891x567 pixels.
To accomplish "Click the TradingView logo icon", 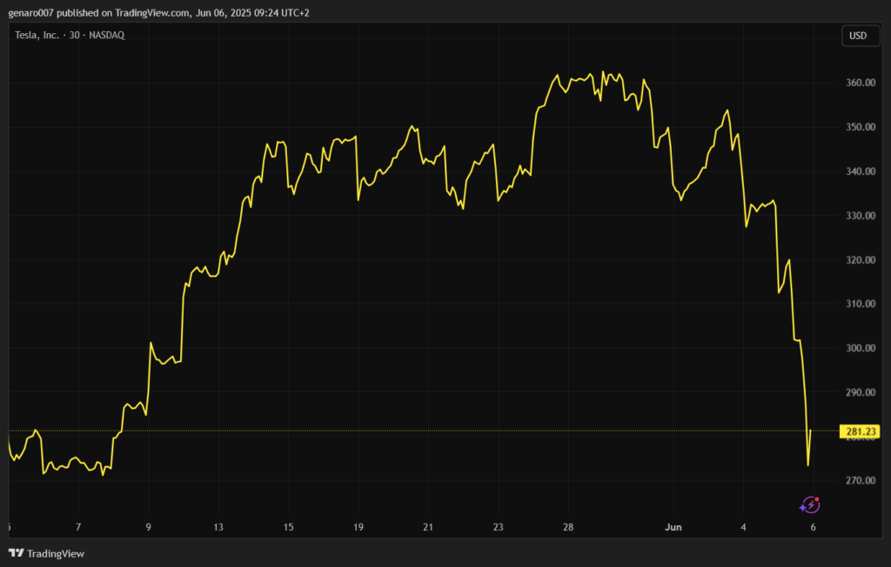I will click(x=16, y=554).
